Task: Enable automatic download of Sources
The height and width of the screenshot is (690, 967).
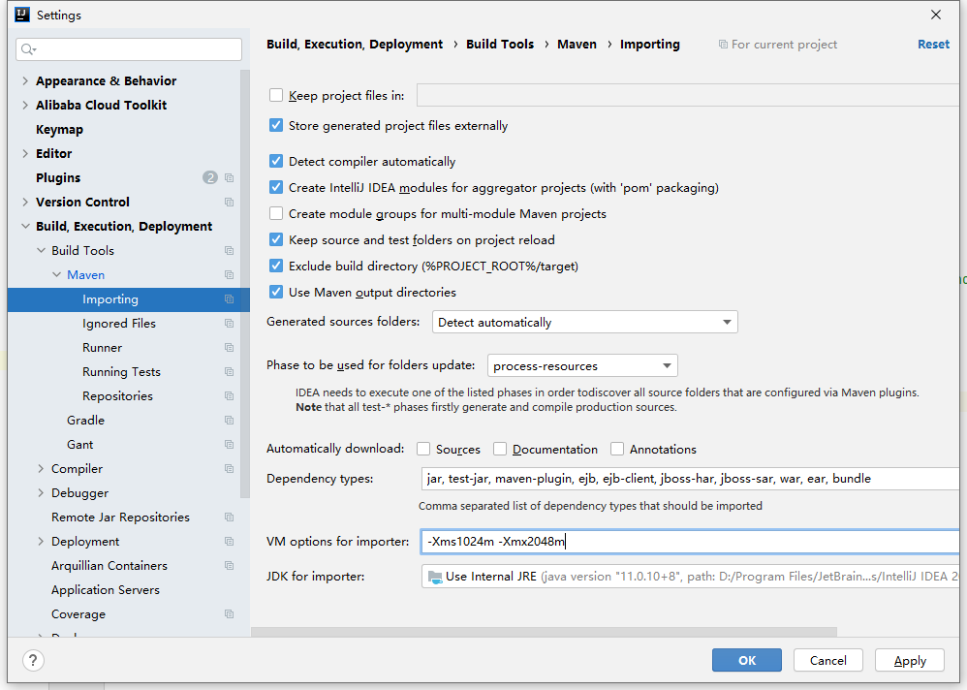Action: pyautogui.click(x=423, y=450)
